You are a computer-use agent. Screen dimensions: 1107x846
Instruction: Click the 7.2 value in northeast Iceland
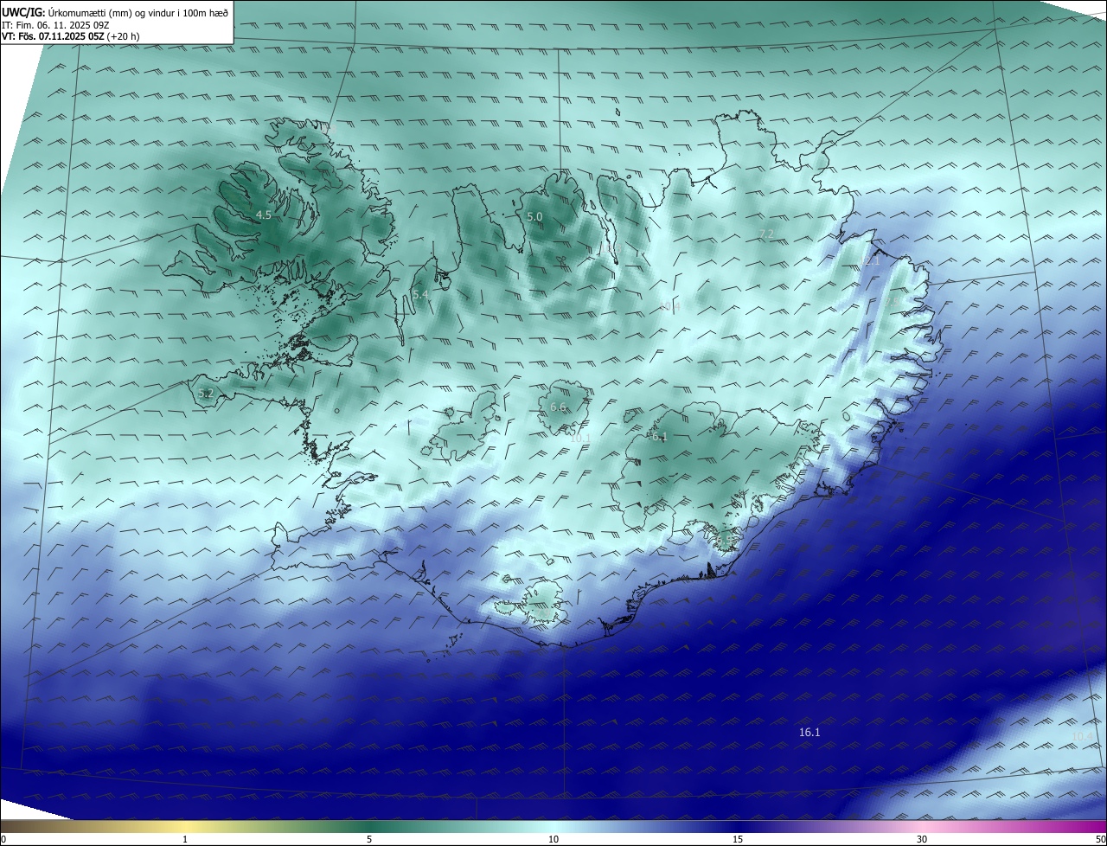pos(765,234)
